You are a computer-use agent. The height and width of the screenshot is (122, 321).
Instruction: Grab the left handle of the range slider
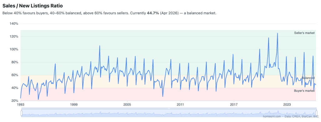click(22, 113)
